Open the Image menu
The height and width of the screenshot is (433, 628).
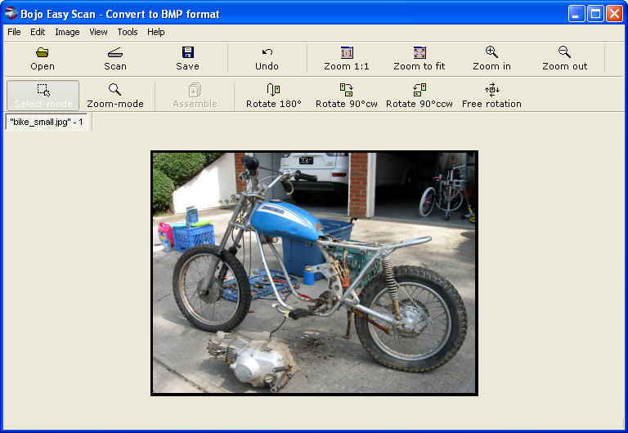coord(67,32)
